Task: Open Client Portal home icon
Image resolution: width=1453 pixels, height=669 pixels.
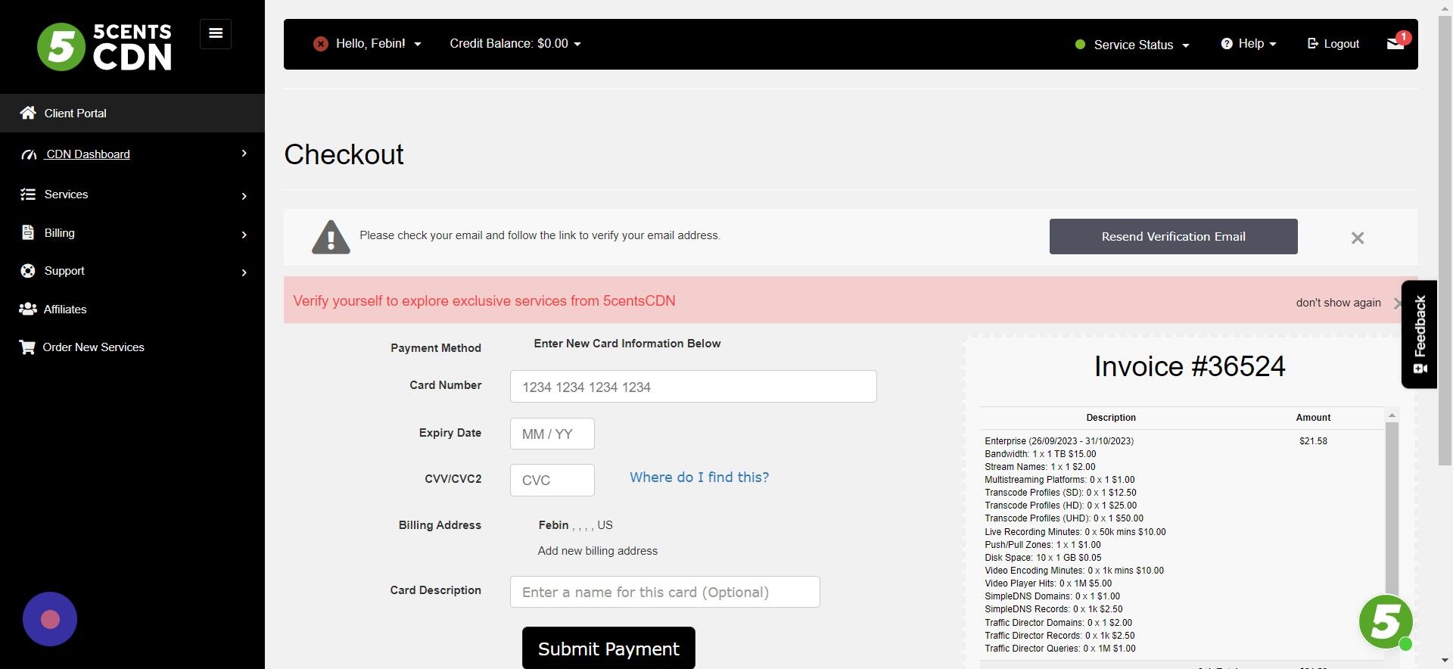Action: [x=28, y=113]
